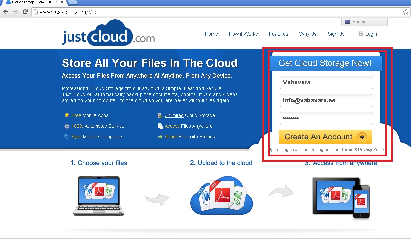Click the page icon in the address bar
Viewport: 411px width, 239px height.
click(x=36, y=12)
